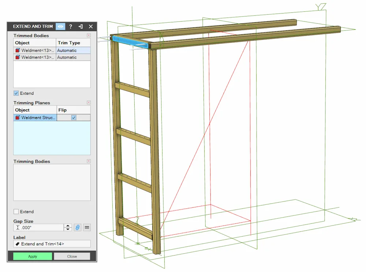Open the highlighted Automatic trim type cell
Image resolution: width=366 pixels, height=272 pixels.
73,50
